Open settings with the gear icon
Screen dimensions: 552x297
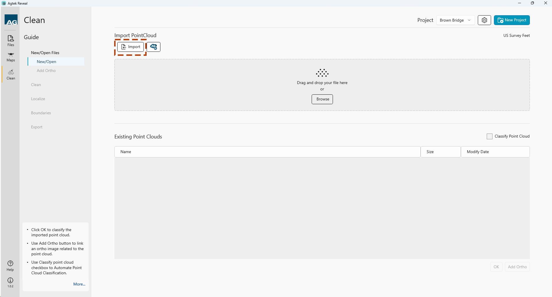click(x=484, y=20)
